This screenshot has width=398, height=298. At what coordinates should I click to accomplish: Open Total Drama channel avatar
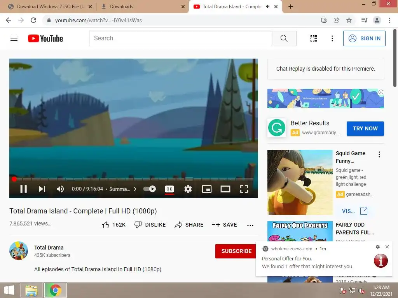tap(19, 251)
